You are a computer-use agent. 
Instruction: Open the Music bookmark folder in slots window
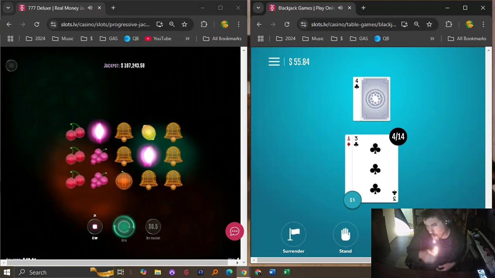coord(63,39)
